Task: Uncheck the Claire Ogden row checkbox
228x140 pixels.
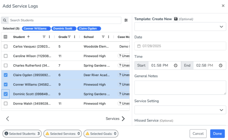Action: pyautogui.click(x=6, y=75)
